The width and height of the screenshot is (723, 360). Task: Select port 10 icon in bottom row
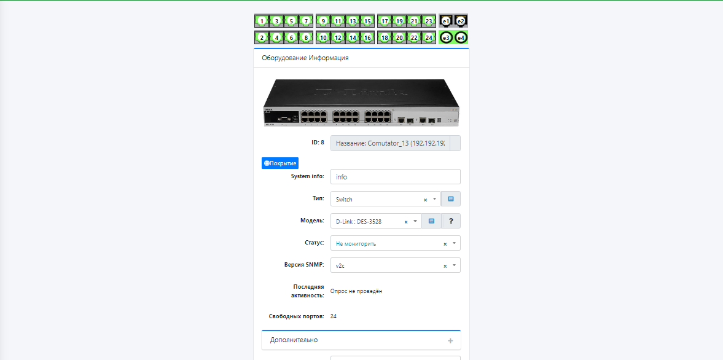point(324,37)
